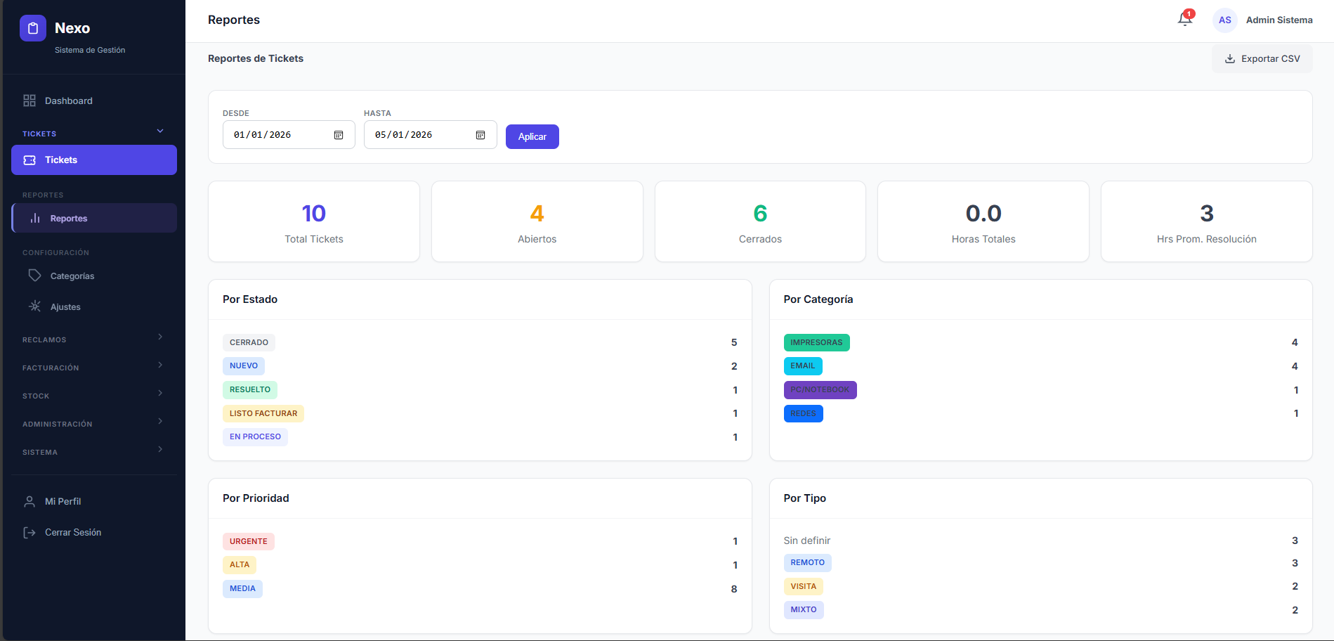
Task: Expand the Reclamos sidebar section
Action: coord(160,337)
